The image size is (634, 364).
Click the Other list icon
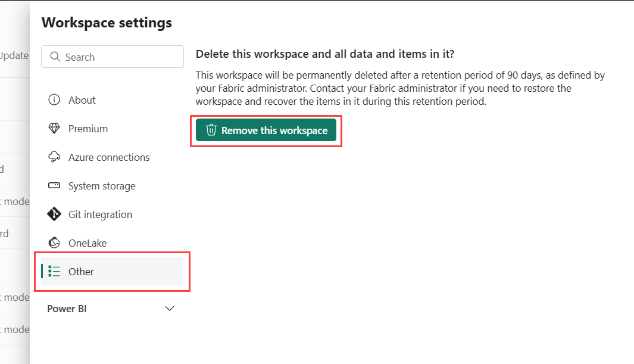pos(54,272)
